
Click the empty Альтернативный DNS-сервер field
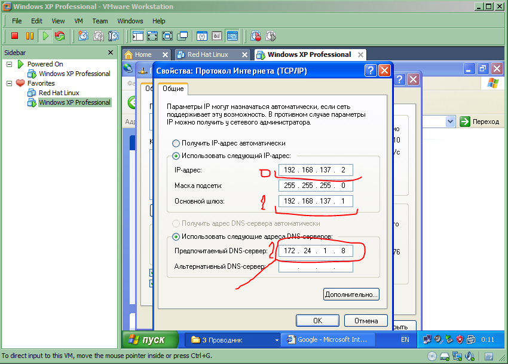point(316,266)
